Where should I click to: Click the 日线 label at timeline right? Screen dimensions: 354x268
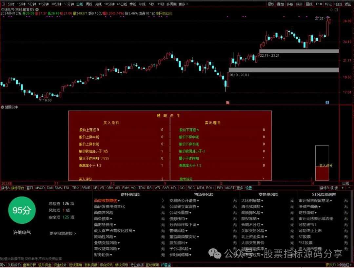pos(345,183)
